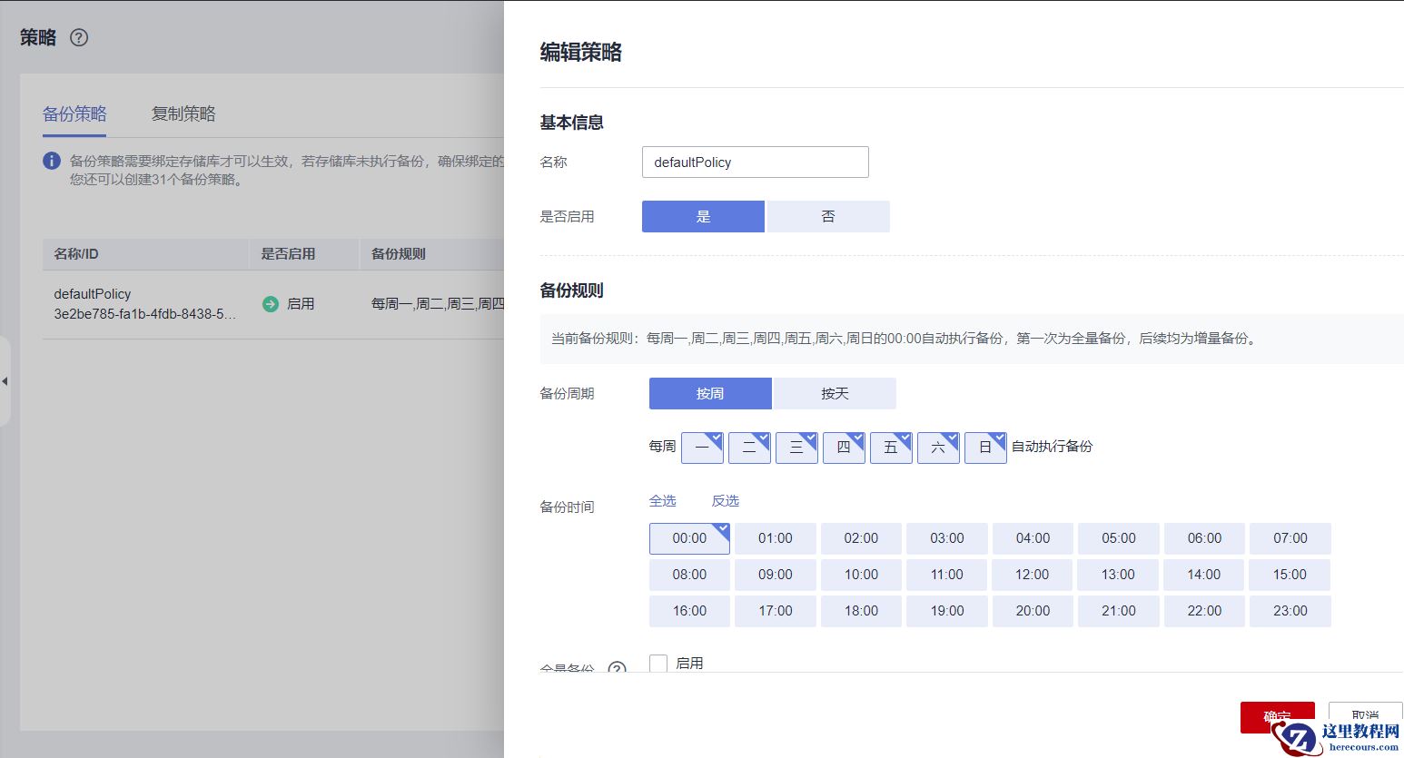The height and width of the screenshot is (758, 1404).
Task: Click into the 名称 defaultPolicy text field
Action: point(755,162)
